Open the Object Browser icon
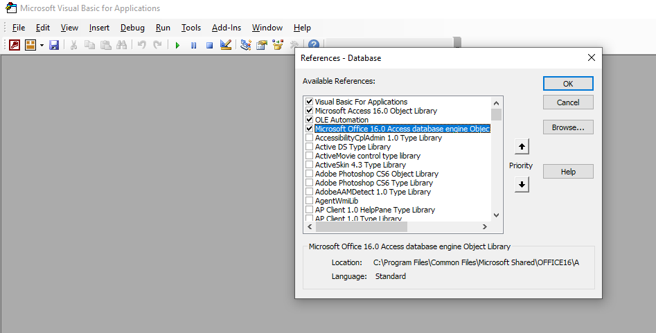The height and width of the screenshot is (333, 656). pyautogui.click(x=278, y=45)
